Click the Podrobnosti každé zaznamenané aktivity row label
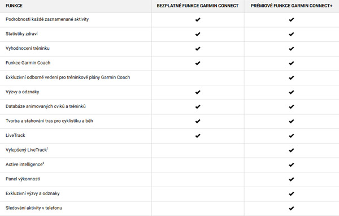This screenshot has height=216, width=339. click(x=47, y=19)
